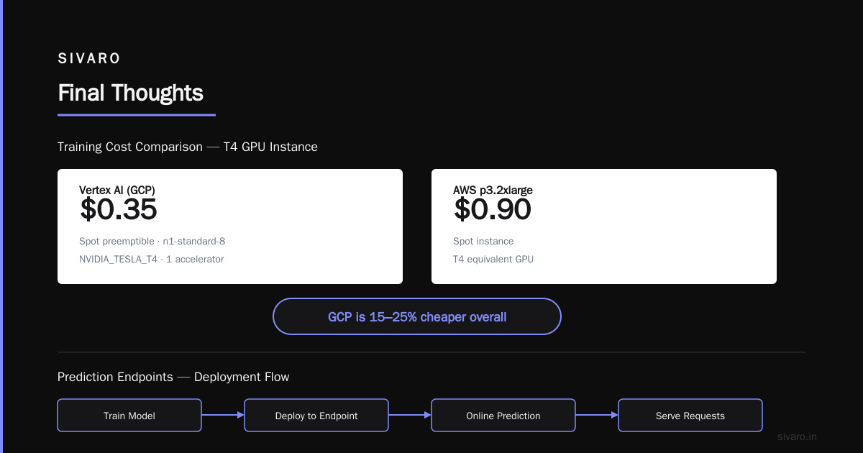Click the Training Cost Comparison subtitle
The height and width of the screenshot is (453, 863).
tap(188, 147)
